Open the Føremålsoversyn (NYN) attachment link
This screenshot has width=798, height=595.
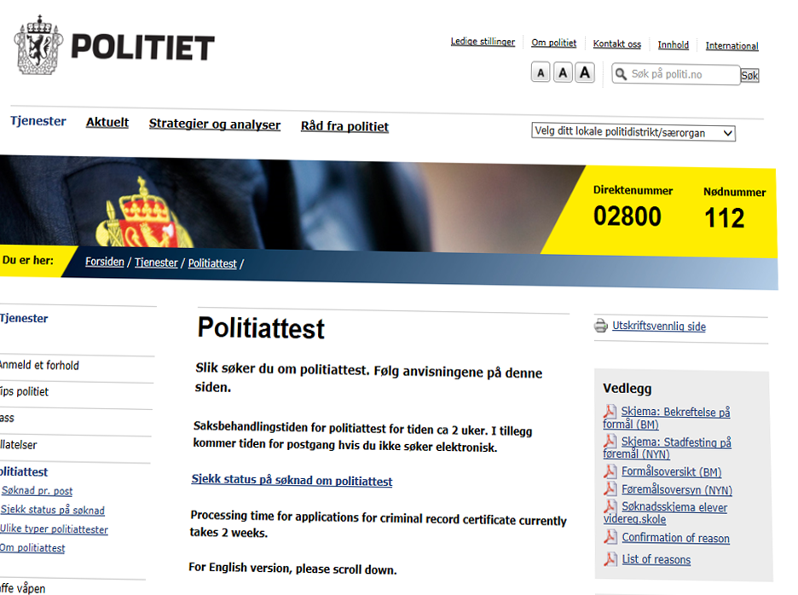[677, 489]
